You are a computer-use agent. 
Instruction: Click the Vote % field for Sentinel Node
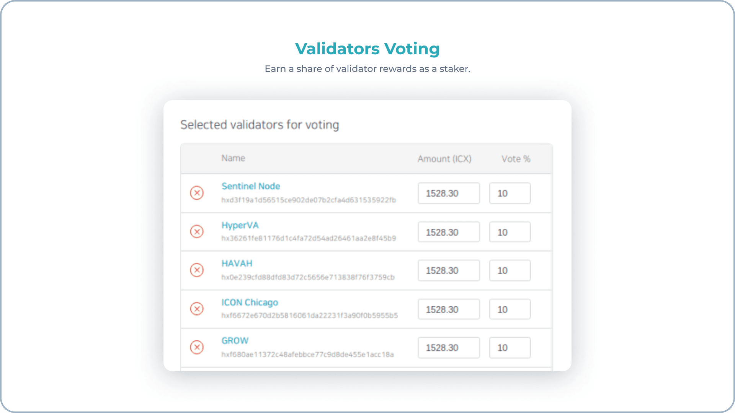[510, 193]
